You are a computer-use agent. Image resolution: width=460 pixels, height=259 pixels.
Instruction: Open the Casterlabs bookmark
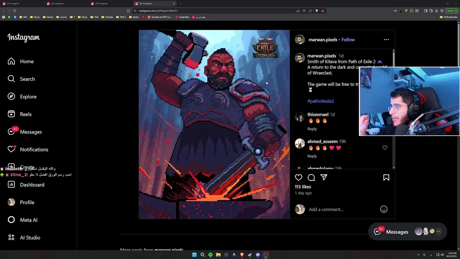(182, 17)
